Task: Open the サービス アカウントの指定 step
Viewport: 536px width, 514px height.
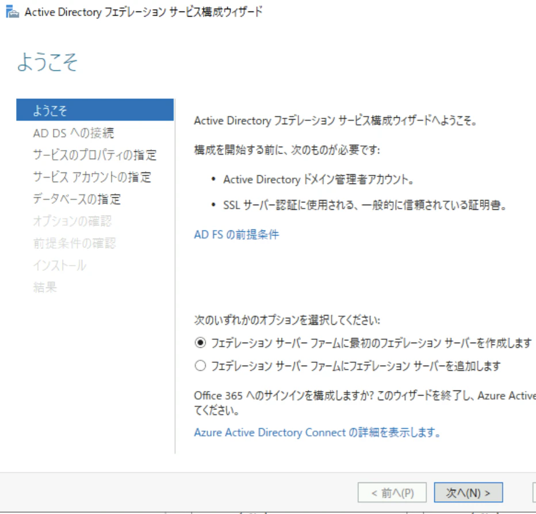Action: 92,177
